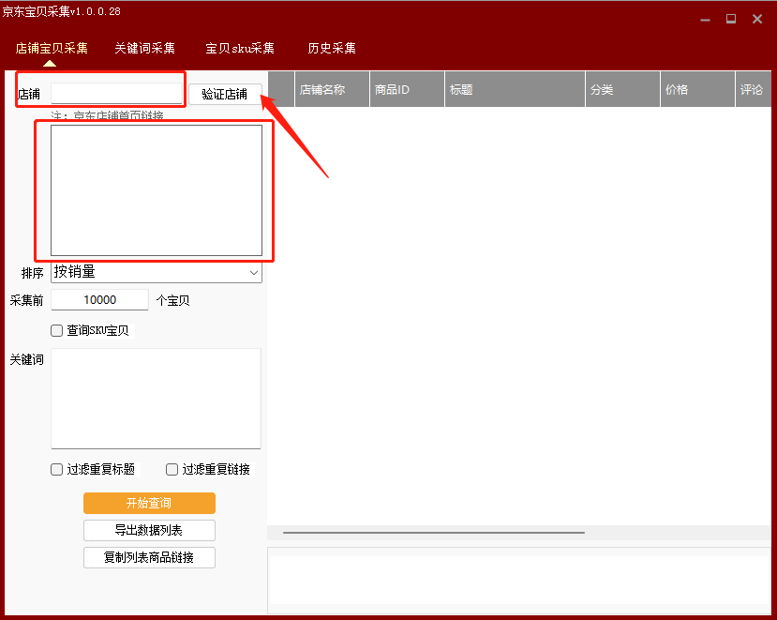Start the query with 开始查询

149,503
